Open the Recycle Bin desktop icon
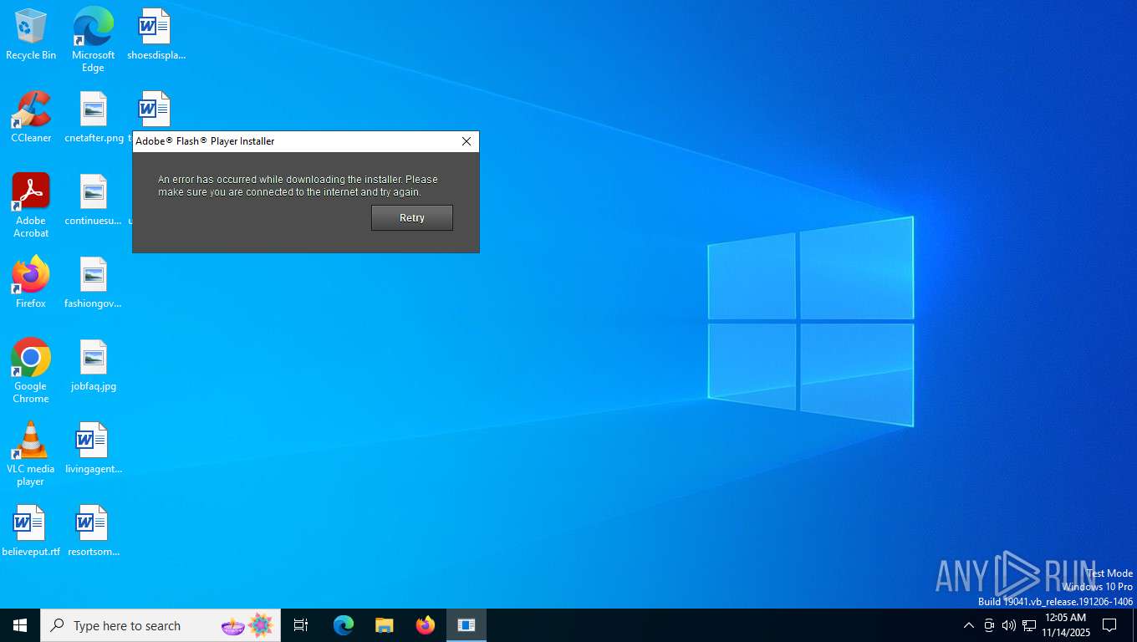The width and height of the screenshot is (1137, 642). coord(31,34)
